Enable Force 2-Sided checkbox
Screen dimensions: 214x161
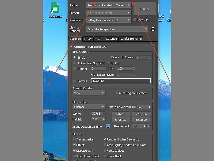point(105,150)
